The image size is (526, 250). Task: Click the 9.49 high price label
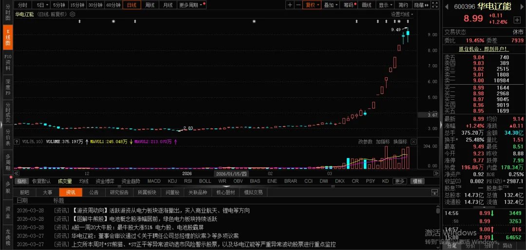pyautogui.click(x=396, y=30)
